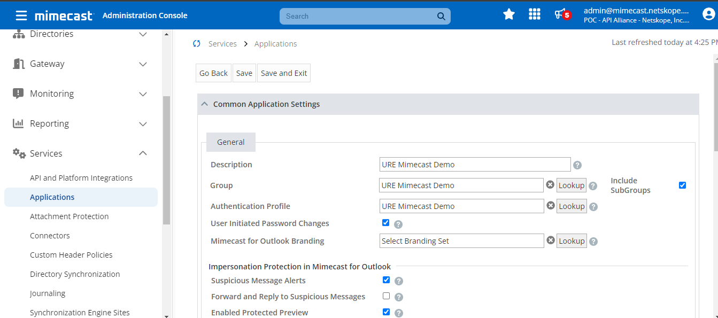This screenshot has width=718, height=318.
Task: Click the sidebar scrollbar up arrow
Action: (x=166, y=34)
